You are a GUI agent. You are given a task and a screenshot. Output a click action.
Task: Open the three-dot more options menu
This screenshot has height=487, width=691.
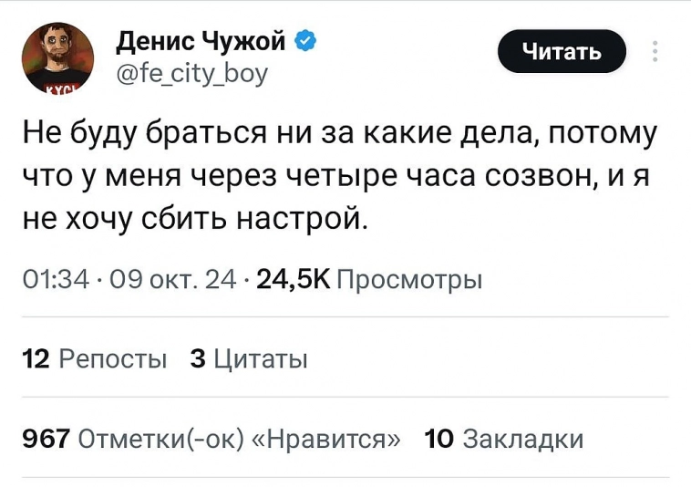click(x=655, y=52)
